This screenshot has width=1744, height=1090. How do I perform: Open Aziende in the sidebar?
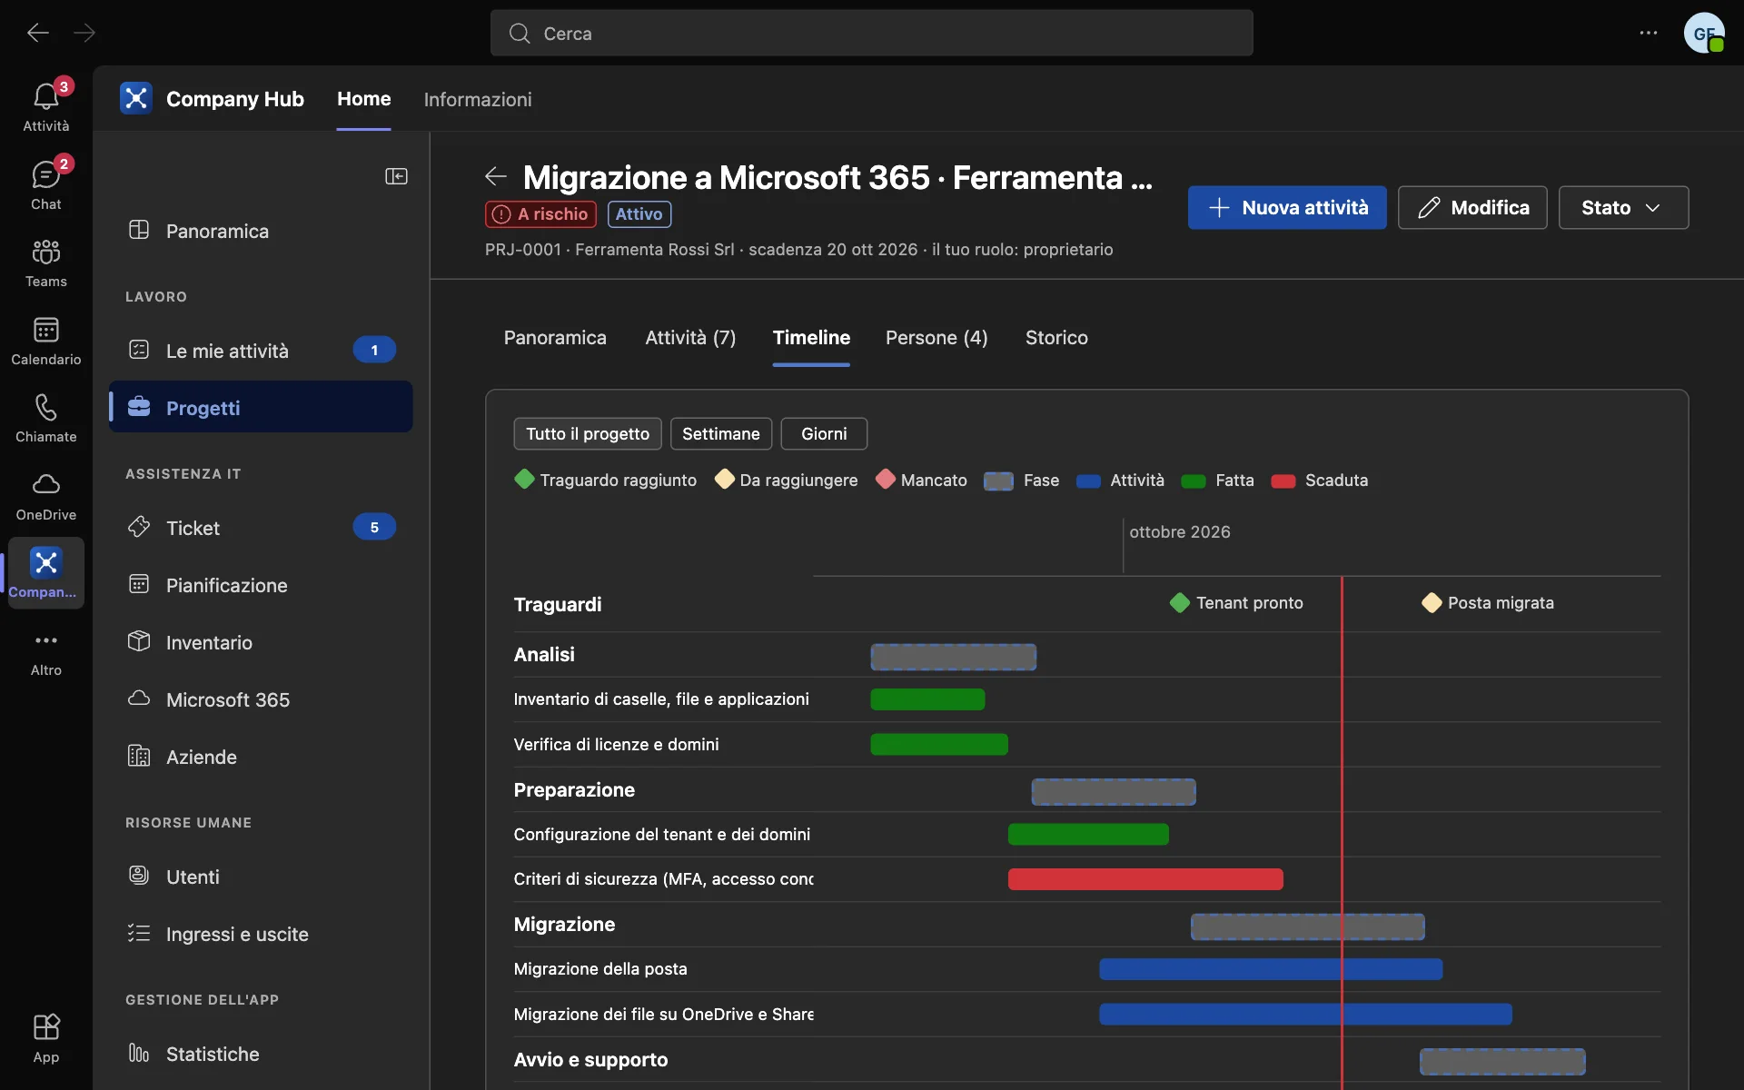pyautogui.click(x=261, y=757)
